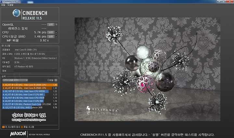The width and height of the screenshot is (234, 138).
Task: Toggle the OpenGL test checkbox
Action: (57, 25)
